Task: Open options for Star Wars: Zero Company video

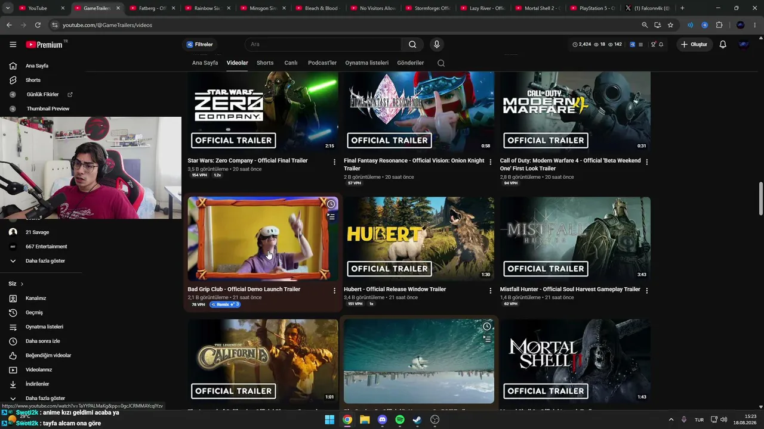Action: 334,161
